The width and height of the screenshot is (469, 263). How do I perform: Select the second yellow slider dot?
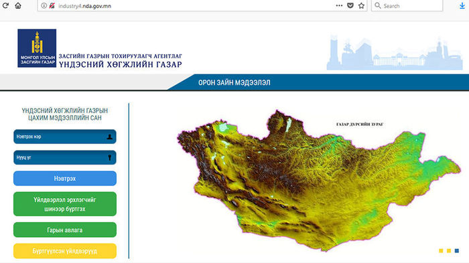point(449,251)
